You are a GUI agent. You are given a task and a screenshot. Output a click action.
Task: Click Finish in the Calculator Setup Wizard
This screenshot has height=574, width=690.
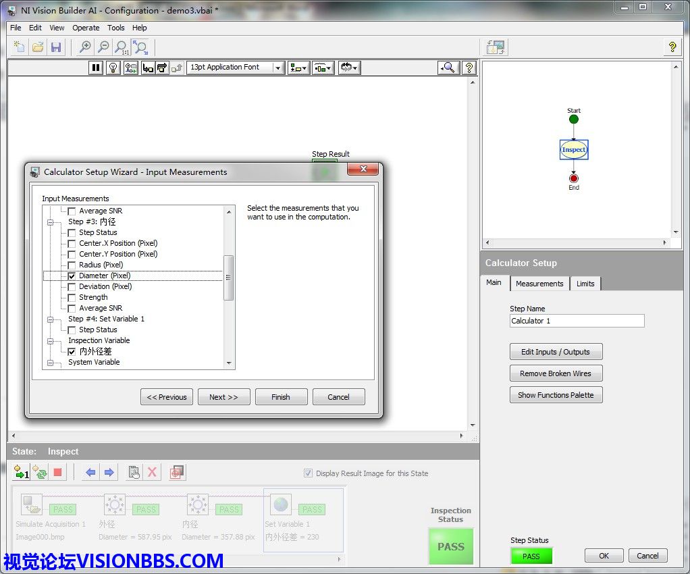point(281,397)
